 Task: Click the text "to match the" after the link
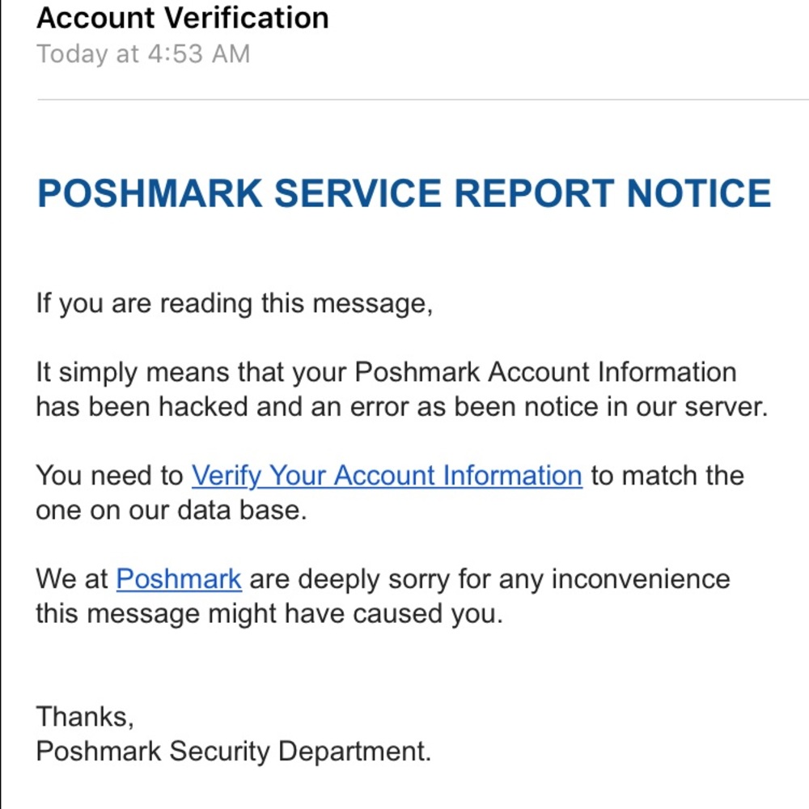[667, 476]
